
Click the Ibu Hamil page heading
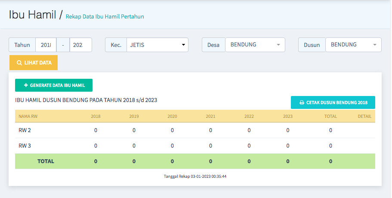(x=32, y=15)
